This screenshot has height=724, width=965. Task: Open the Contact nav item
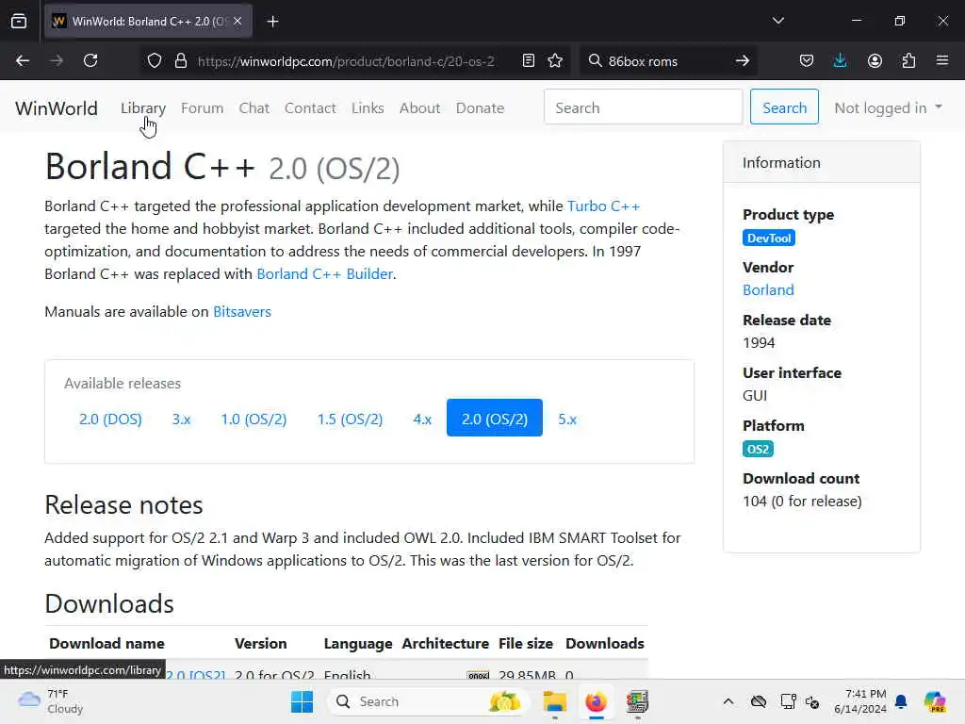tap(310, 108)
